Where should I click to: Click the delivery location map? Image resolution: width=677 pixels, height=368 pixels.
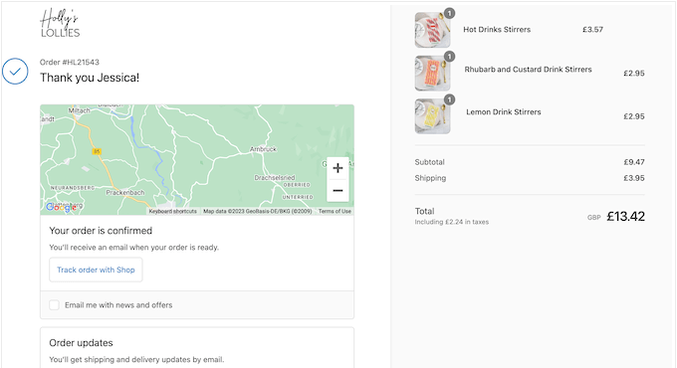point(197,159)
